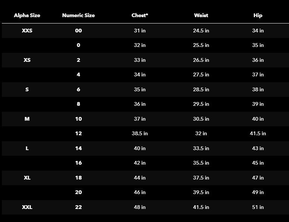Screen dimensions: 289x222
Task: Click the Hip column header
Action: 258,15
